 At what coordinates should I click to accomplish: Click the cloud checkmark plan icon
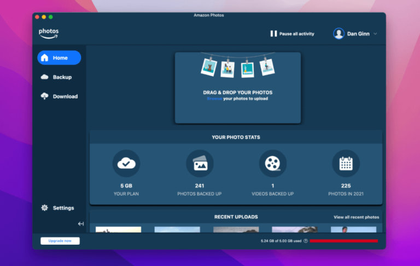[126, 164]
